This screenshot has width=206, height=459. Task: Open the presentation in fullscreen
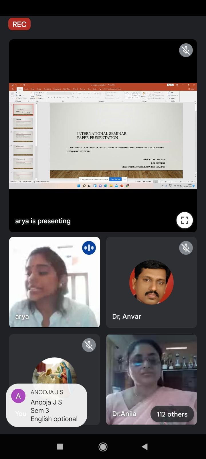(x=185, y=220)
